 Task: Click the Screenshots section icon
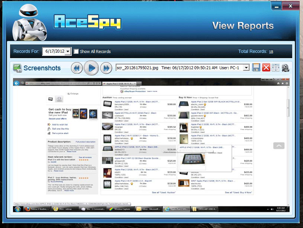(x=17, y=68)
